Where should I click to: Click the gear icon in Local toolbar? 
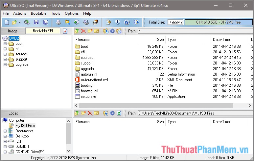[112, 113]
